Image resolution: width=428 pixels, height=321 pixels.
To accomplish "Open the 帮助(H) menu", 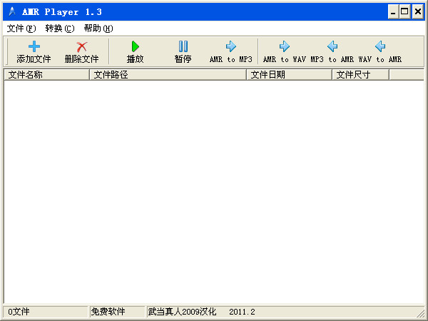I will click(x=98, y=29).
